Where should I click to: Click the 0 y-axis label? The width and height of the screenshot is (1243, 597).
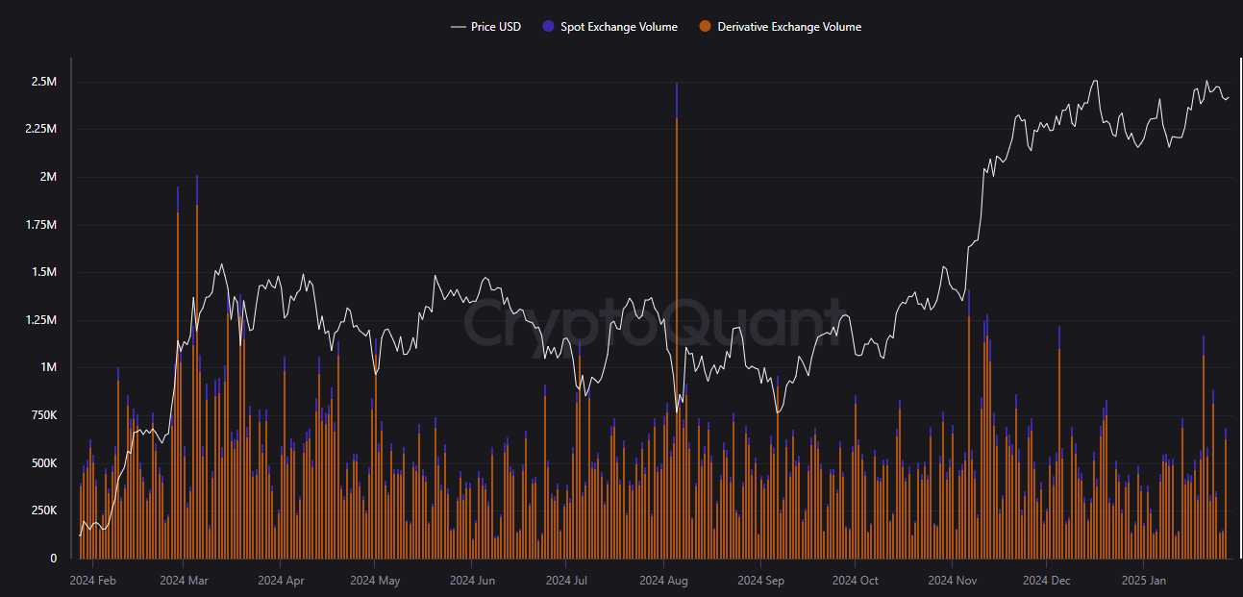54,559
